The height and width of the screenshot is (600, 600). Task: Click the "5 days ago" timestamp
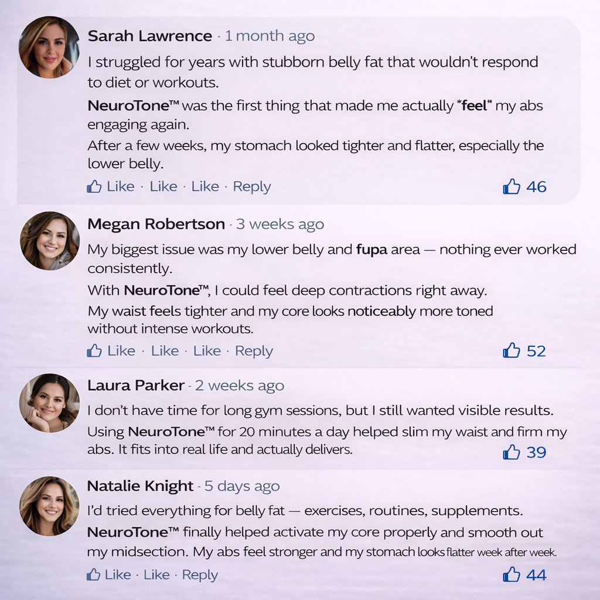pos(241,486)
